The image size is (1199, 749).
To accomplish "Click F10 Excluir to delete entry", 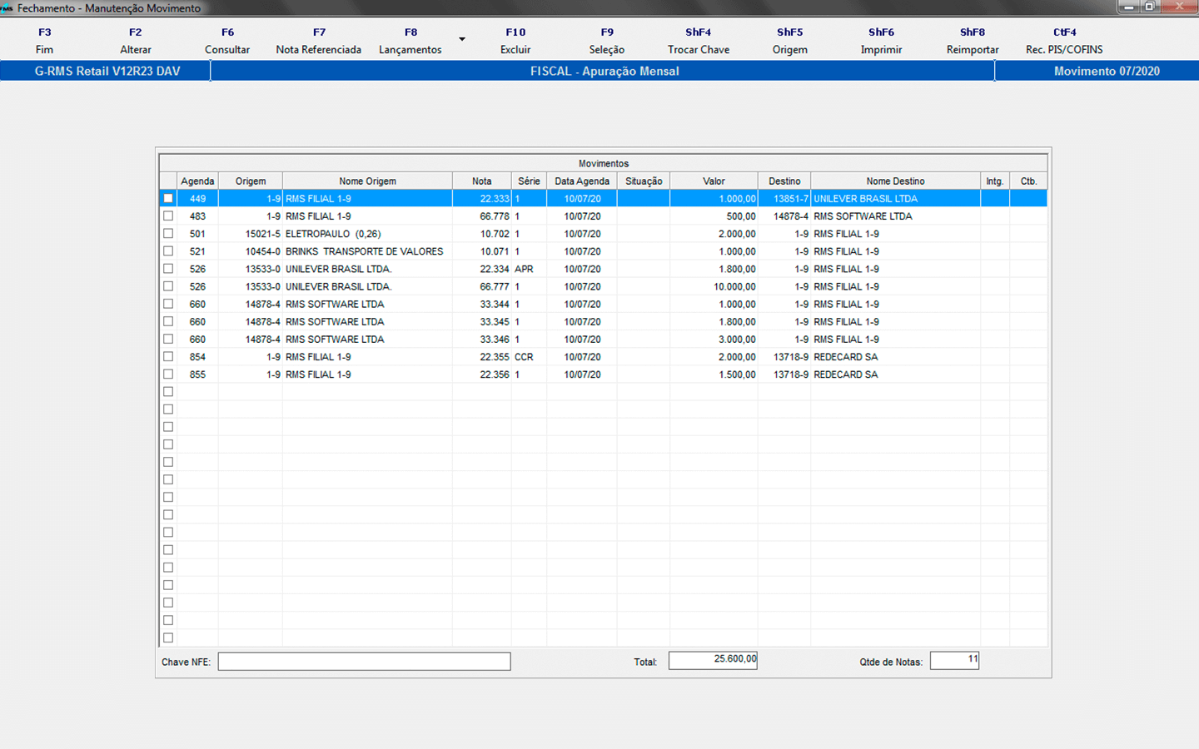I will 515,41.
